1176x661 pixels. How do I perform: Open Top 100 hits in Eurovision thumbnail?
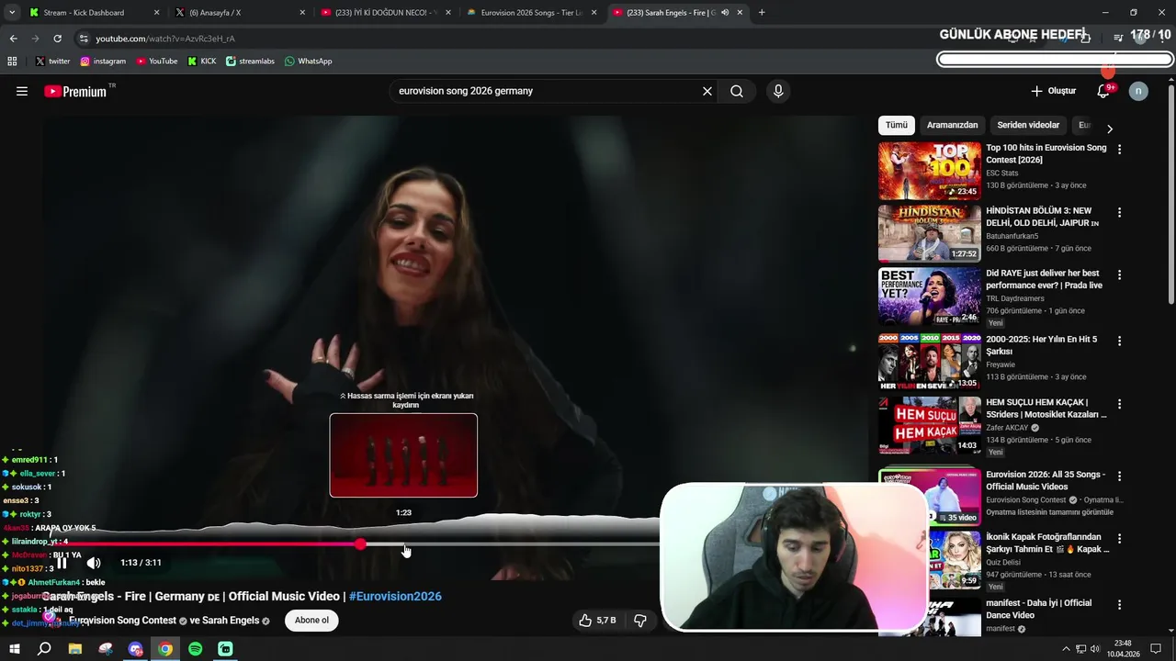click(x=930, y=171)
